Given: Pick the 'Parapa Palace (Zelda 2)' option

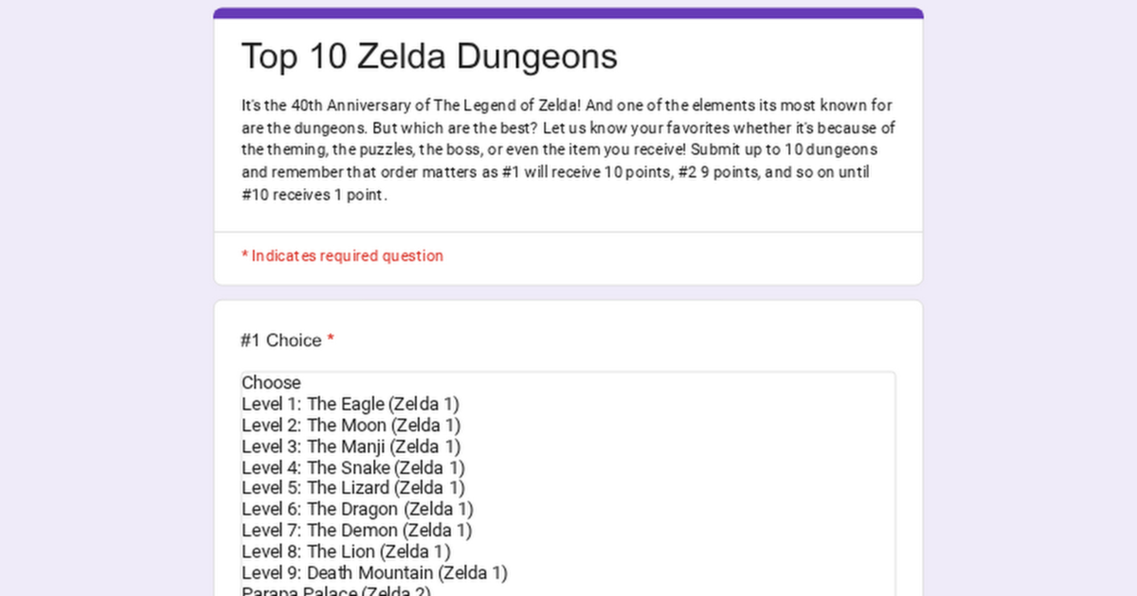Looking at the screenshot, I should point(336,591).
